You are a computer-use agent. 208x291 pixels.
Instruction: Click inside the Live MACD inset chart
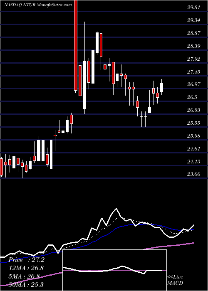pos(114,270)
